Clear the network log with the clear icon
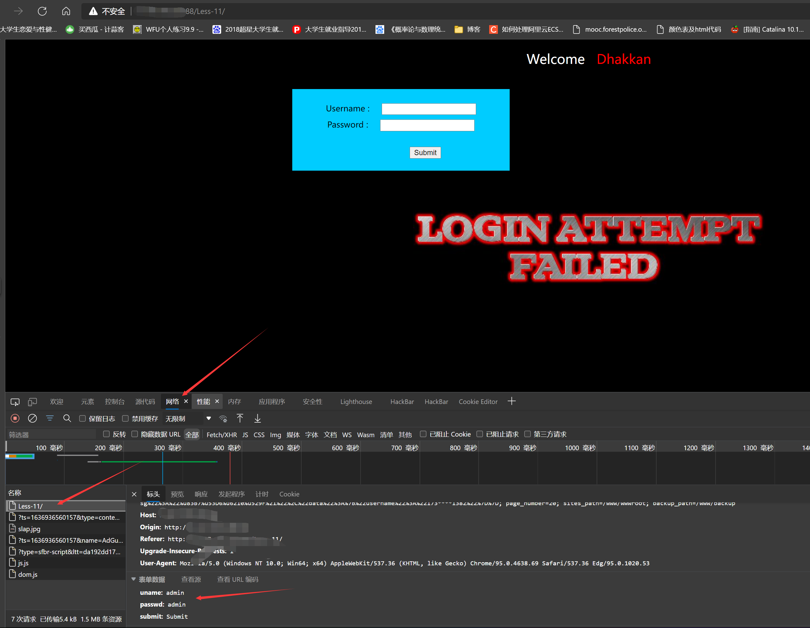The image size is (810, 628). tap(32, 418)
